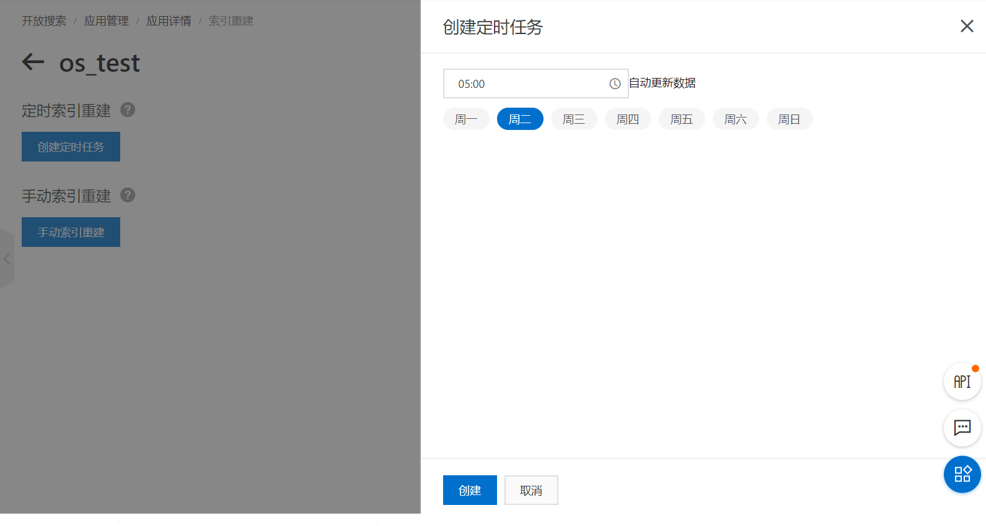This screenshot has width=986, height=526.
Task: Select 周四 day toggle
Action: tap(628, 119)
